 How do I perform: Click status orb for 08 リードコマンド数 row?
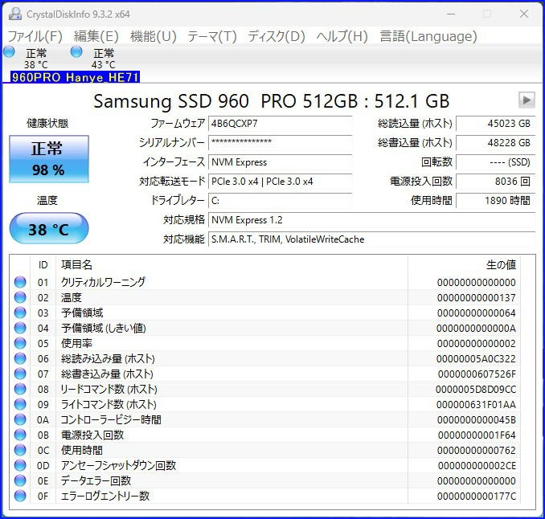(x=20, y=389)
